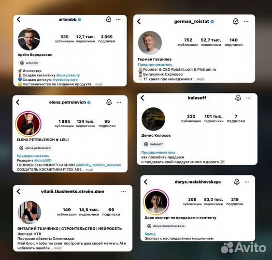View German Gavrilov's profile photo
The image size is (272, 260).
(150, 43)
